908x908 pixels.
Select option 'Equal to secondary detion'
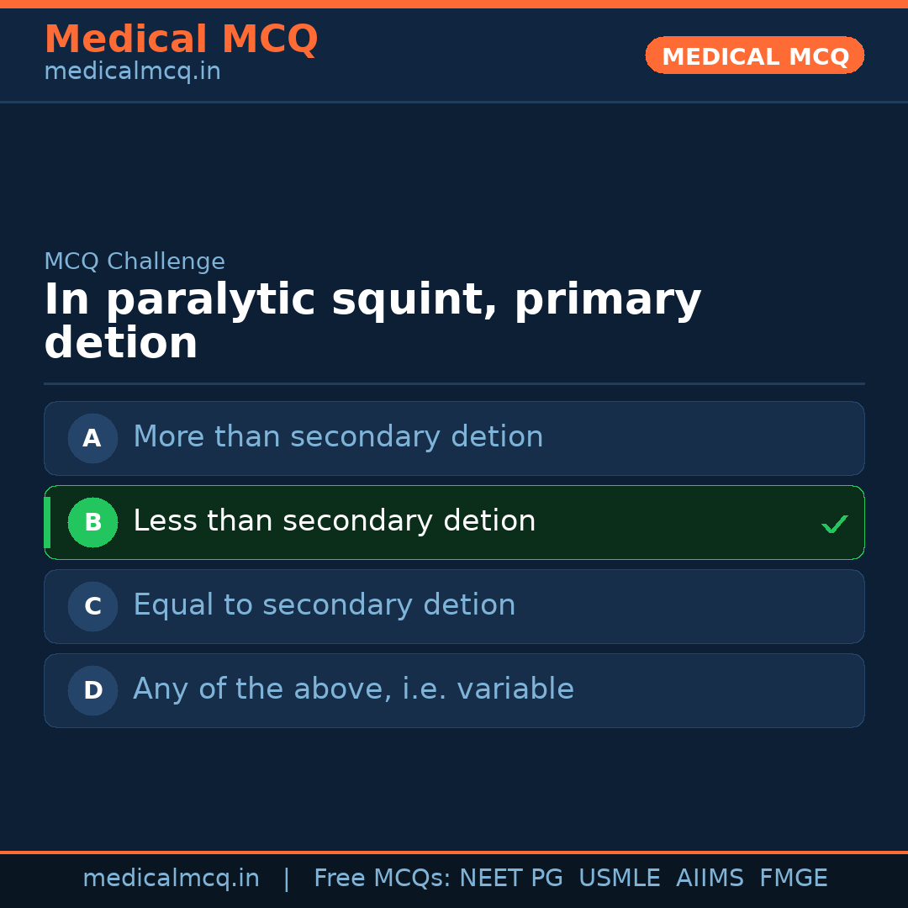tap(324, 605)
